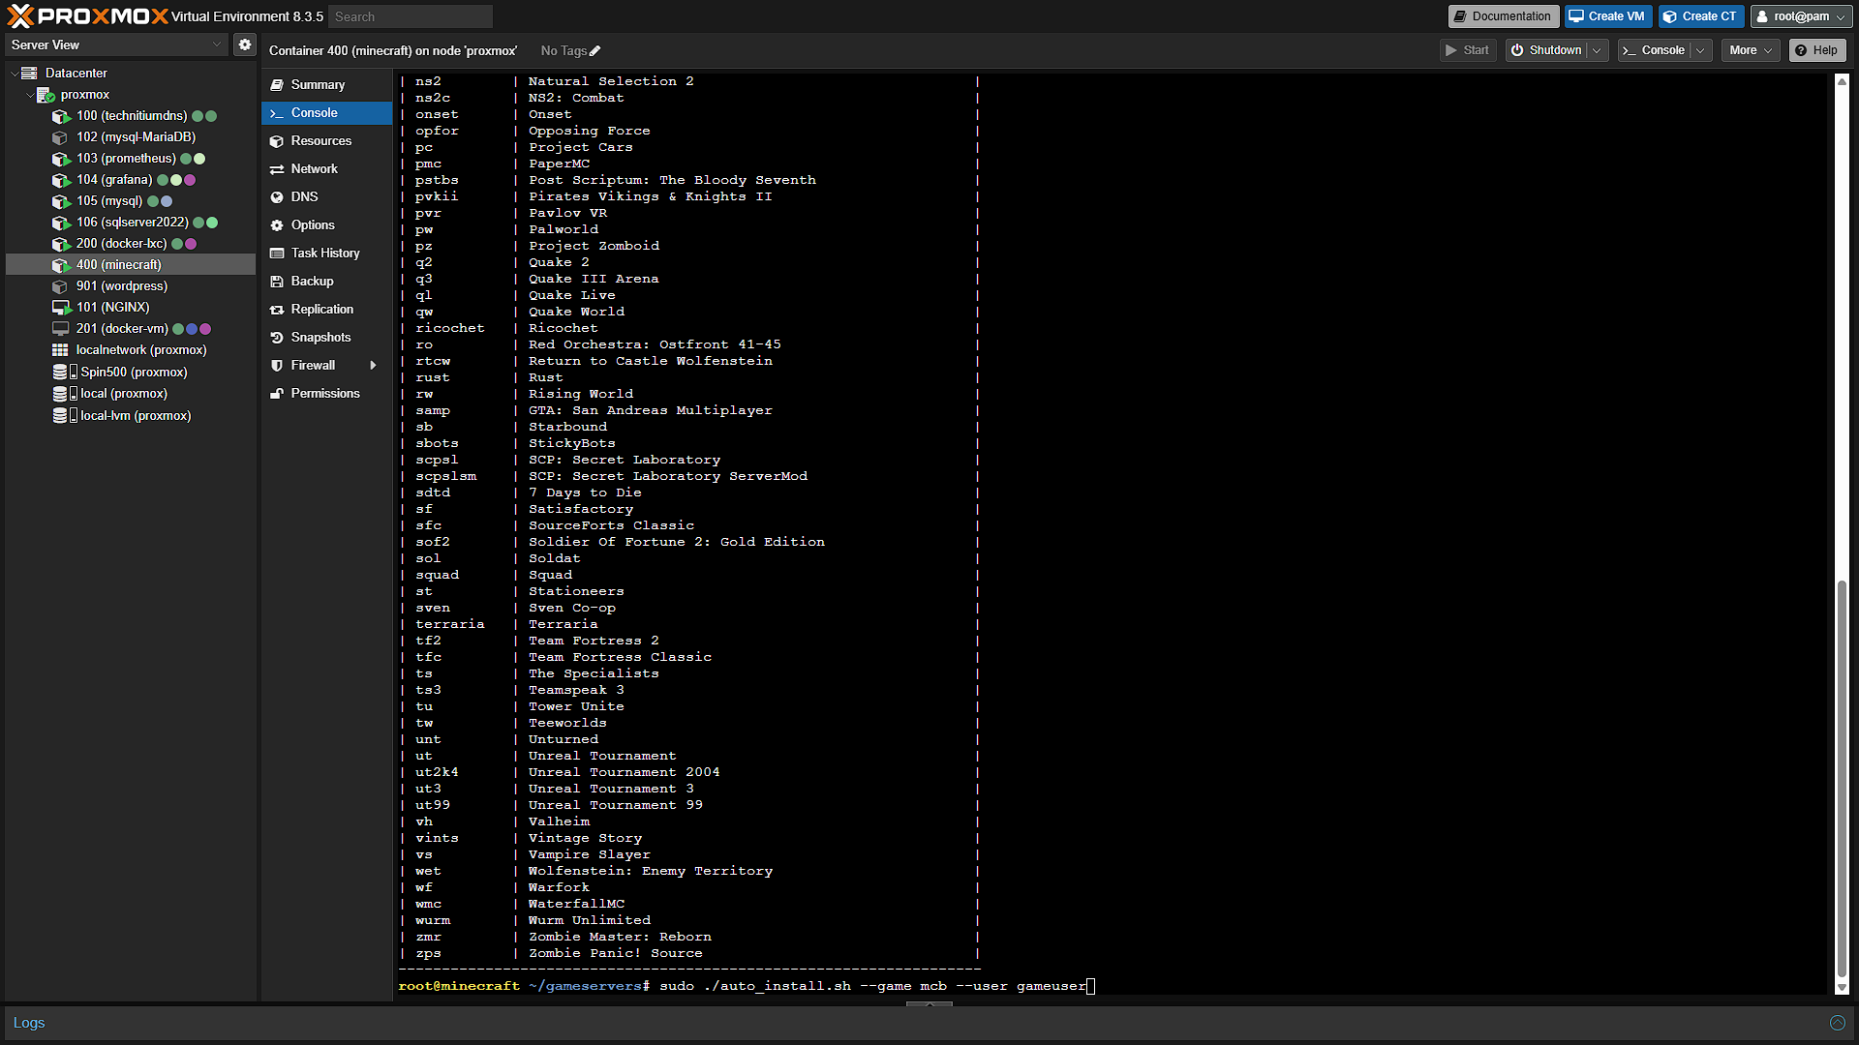The width and height of the screenshot is (1859, 1045).
Task: Collapse the proxmox node
Action: [30, 95]
